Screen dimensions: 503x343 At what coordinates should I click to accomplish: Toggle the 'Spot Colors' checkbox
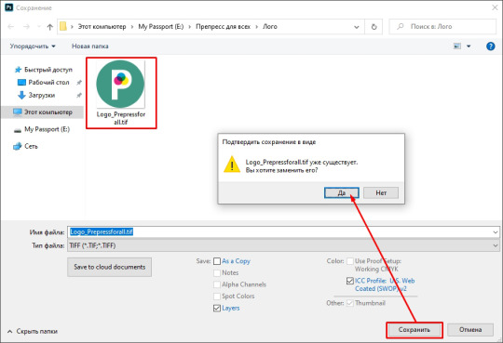(x=217, y=297)
